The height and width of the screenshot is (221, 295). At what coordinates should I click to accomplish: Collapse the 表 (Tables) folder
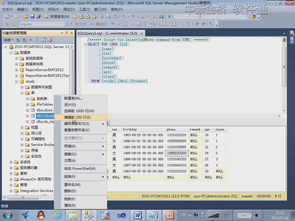click(x=22, y=93)
